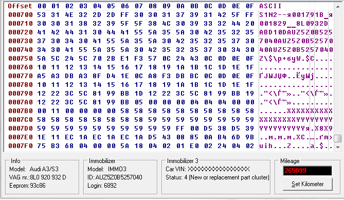
Task: Select offset row 0007A0
Action: click(x=21, y=102)
